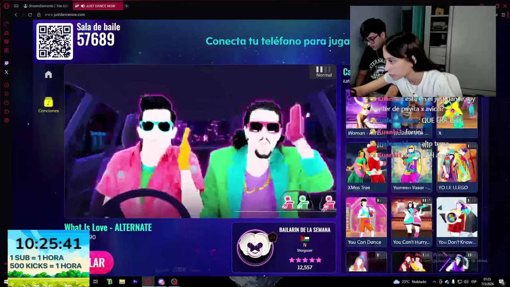Open the M-labelled sidebar panel icon
The image size is (510, 287).
click(6, 51)
